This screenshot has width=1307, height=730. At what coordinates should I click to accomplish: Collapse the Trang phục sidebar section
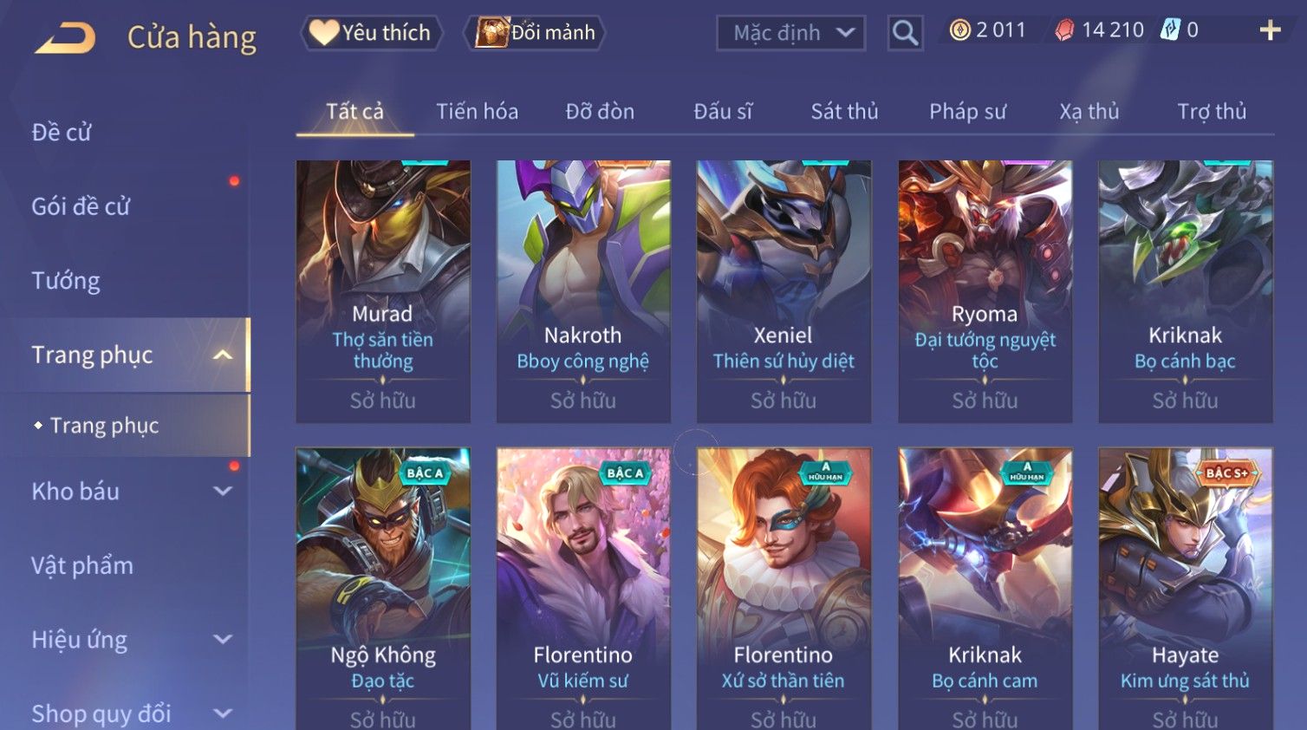[x=223, y=355]
